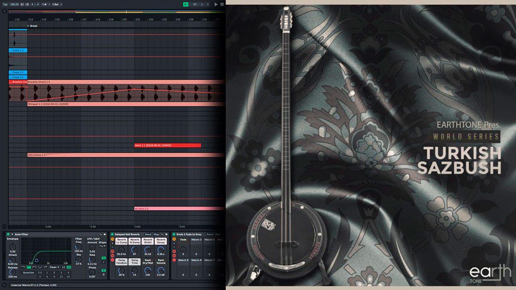Toggle Knob 1 Fade to Grey device on/off
516x290 pixels.
tap(174, 234)
